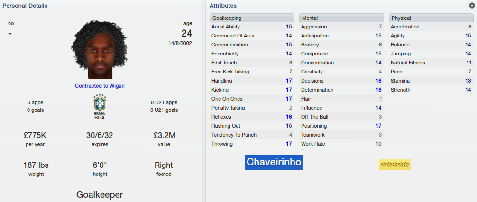477x202 pixels.
Task: Click the Mental column header
Action: click(x=341, y=18)
